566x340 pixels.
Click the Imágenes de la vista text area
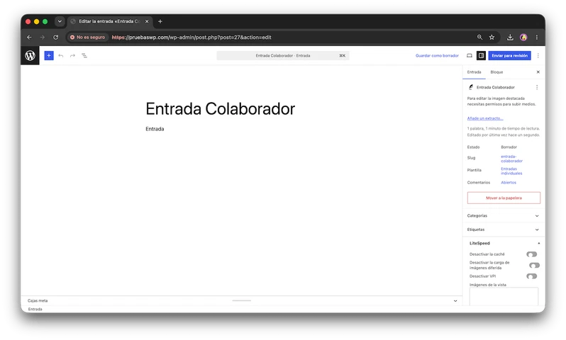[504, 296]
